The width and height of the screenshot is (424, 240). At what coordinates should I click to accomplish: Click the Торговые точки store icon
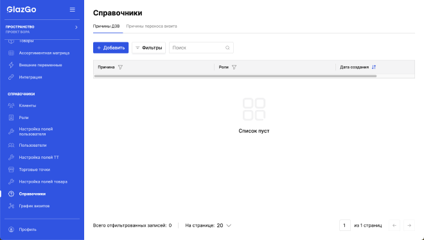11,170
